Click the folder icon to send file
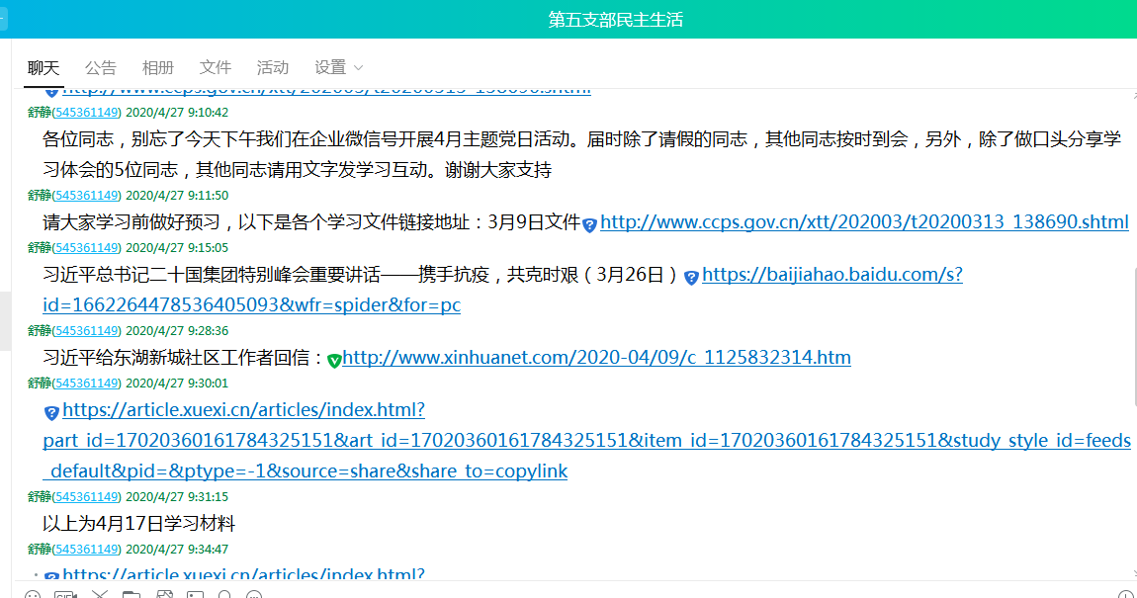The width and height of the screenshot is (1137, 598). click(x=131, y=596)
